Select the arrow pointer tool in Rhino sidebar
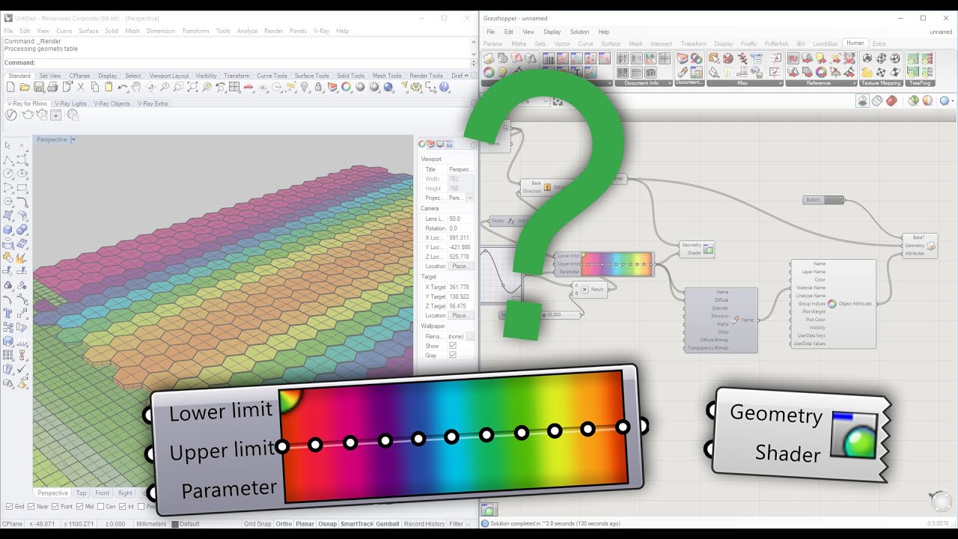This screenshot has width=958, height=539. (x=8, y=145)
